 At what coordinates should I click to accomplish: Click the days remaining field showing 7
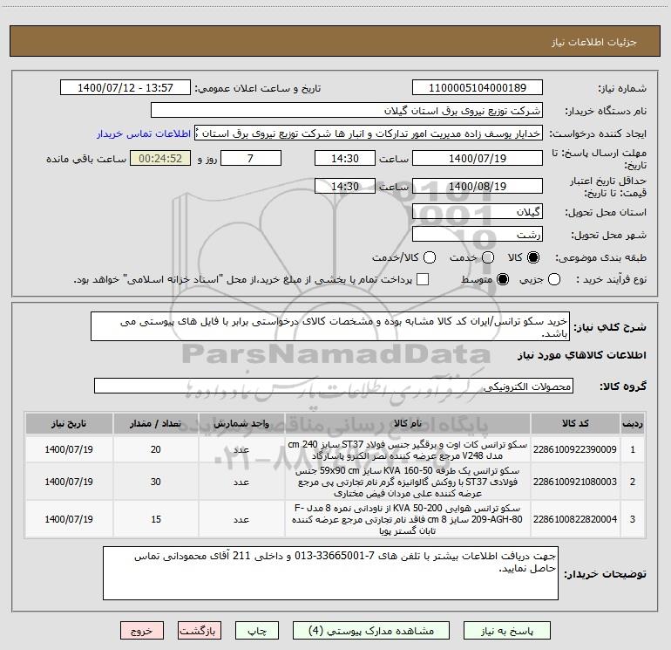click(x=251, y=158)
